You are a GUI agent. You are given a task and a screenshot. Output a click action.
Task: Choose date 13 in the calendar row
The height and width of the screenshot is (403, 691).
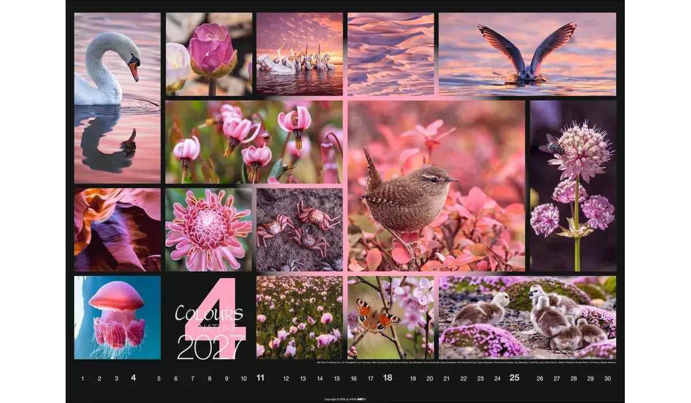coord(303,378)
